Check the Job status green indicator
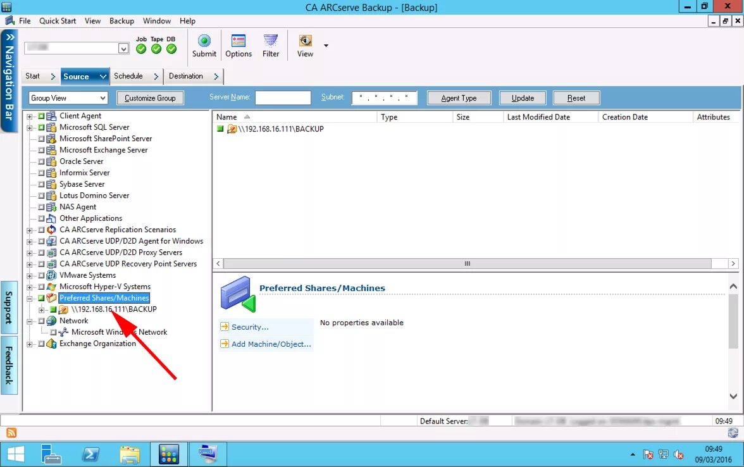Image resolution: width=744 pixels, height=467 pixels. [x=141, y=49]
